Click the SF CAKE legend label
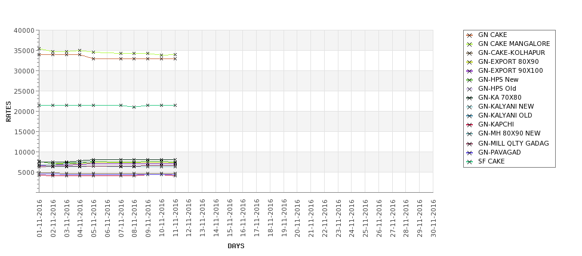Viewport: 582px width, 256px height. (491, 161)
